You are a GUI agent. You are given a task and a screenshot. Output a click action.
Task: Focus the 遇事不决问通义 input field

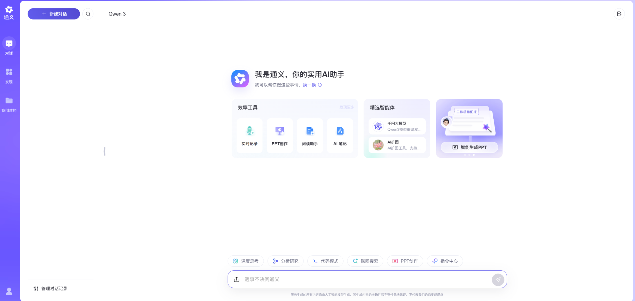[x=366, y=279]
